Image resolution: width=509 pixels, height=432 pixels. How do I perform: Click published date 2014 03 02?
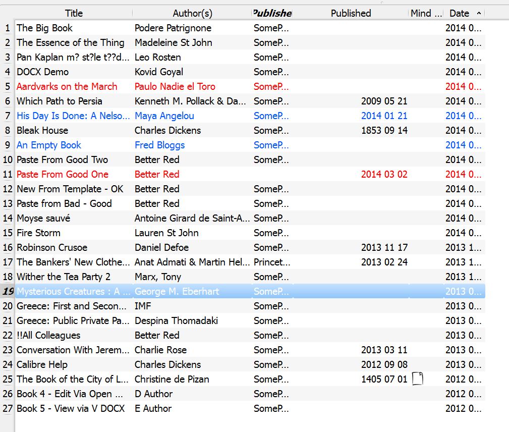384,174
